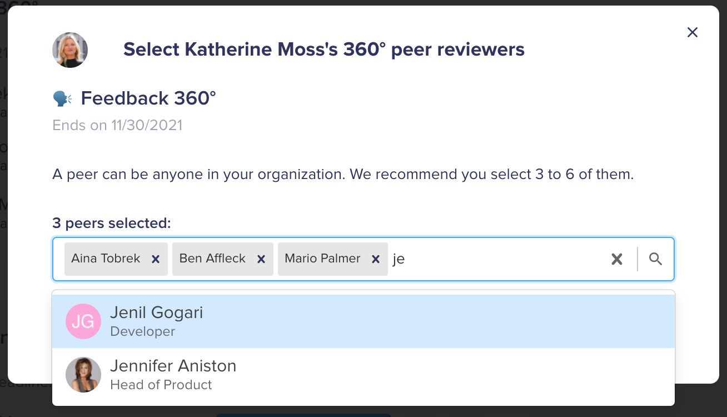Viewport: 727px width, 417px height.
Task: Select Jenil Gogari from the suggestions
Action: (x=363, y=321)
